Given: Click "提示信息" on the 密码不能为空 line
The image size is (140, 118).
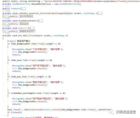Looking at the screenshot, I should click(55, 82).
